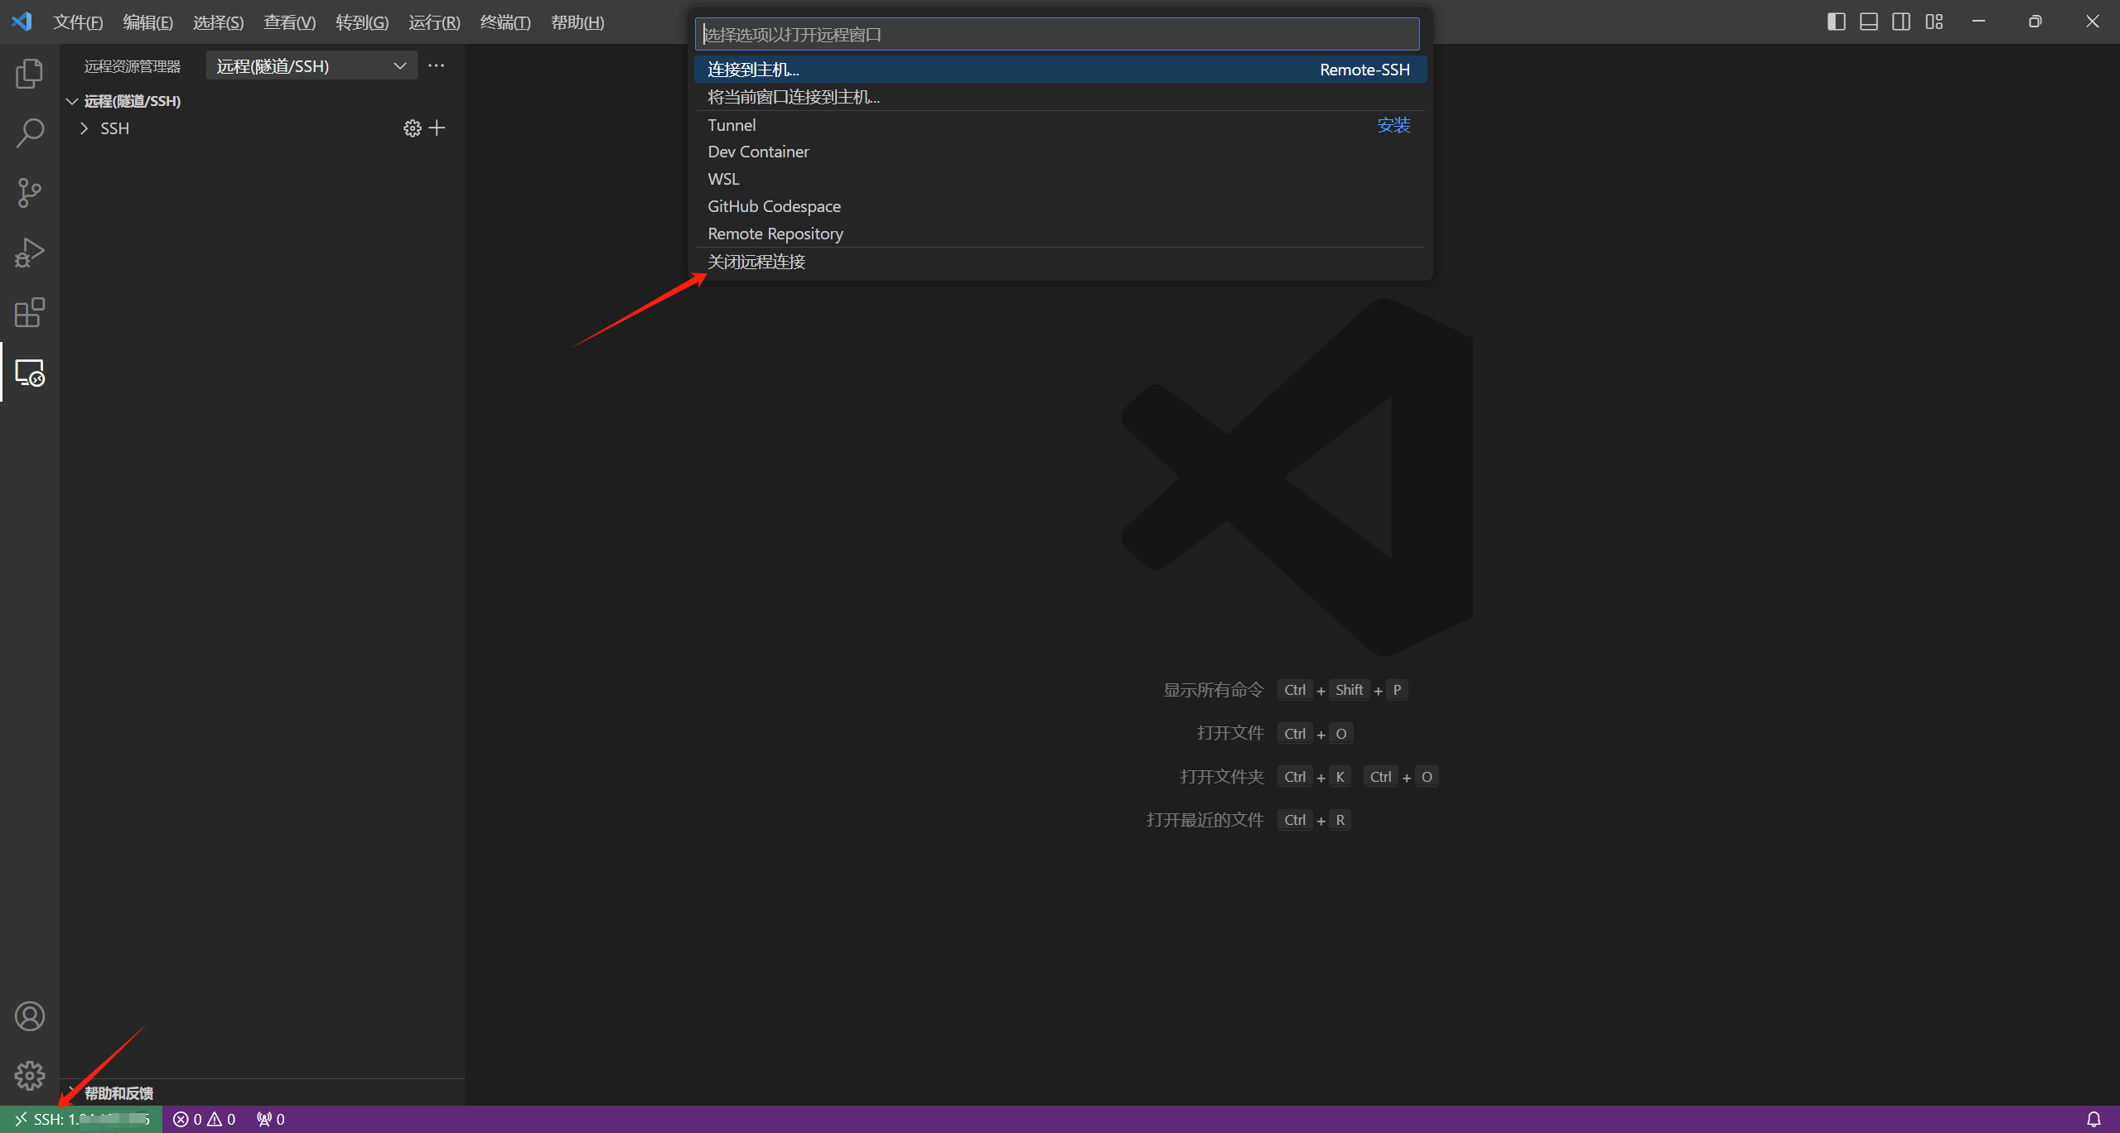Image resolution: width=2120 pixels, height=1133 pixels.
Task: Open the Manage gear icon
Action: tap(30, 1075)
